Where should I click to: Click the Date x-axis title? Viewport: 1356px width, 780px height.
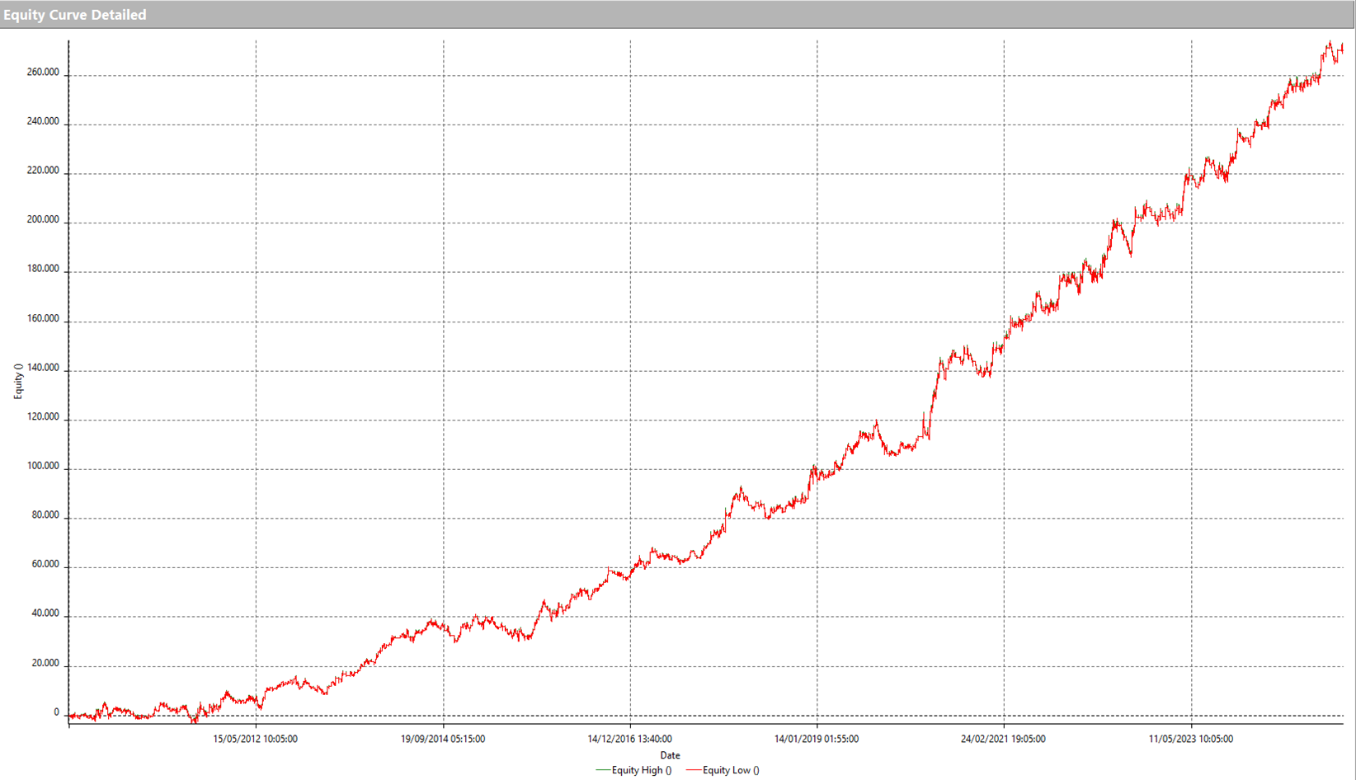click(670, 755)
